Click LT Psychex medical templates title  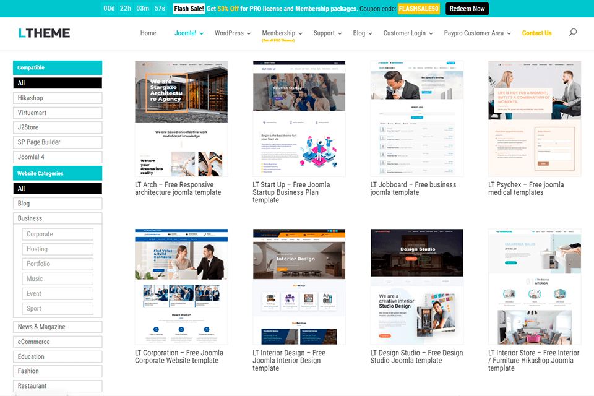pos(526,188)
